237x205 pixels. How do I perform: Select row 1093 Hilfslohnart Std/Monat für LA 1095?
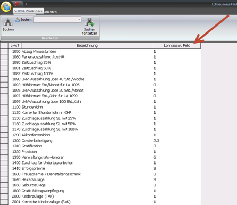[104, 85]
